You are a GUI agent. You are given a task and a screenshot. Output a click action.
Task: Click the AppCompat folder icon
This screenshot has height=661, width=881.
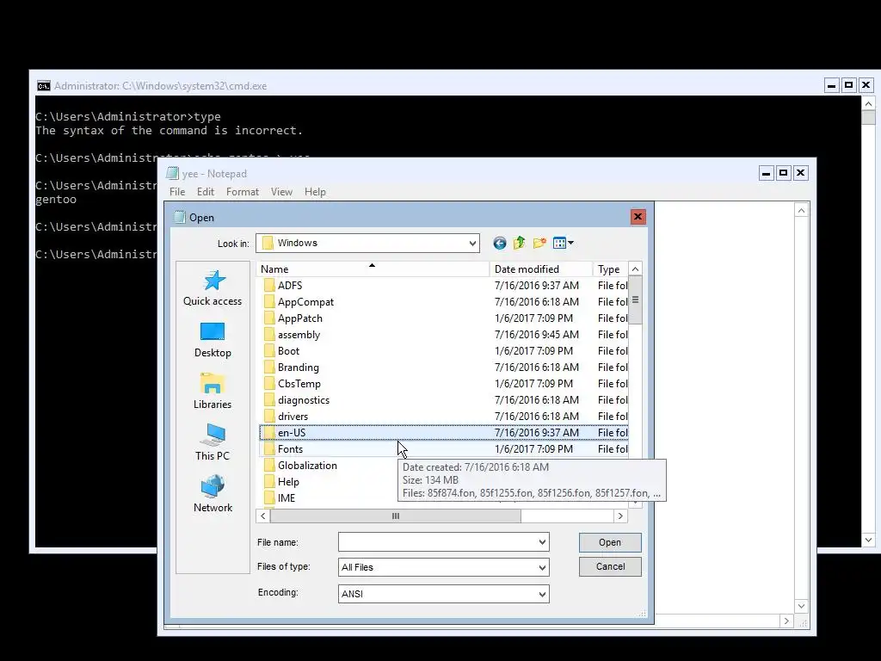(x=269, y=302)
